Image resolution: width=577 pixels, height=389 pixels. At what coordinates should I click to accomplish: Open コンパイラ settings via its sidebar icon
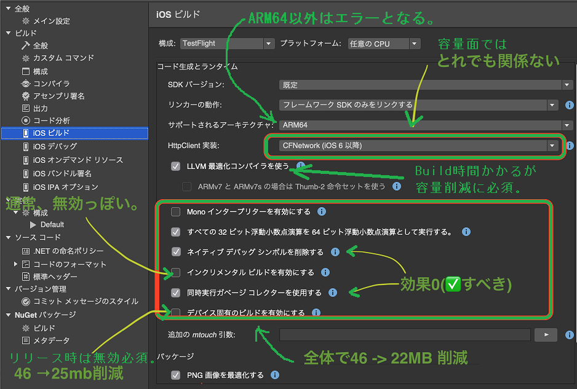pyautogui.click(x=26, y=84)
